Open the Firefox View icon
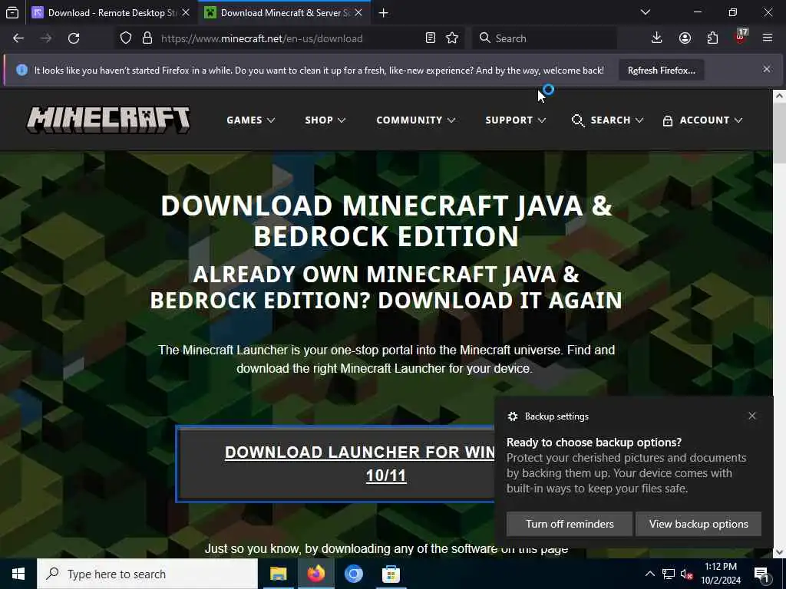Image resolution: width=786 pixels, height=589 pixels. click(x=12, y=13)
